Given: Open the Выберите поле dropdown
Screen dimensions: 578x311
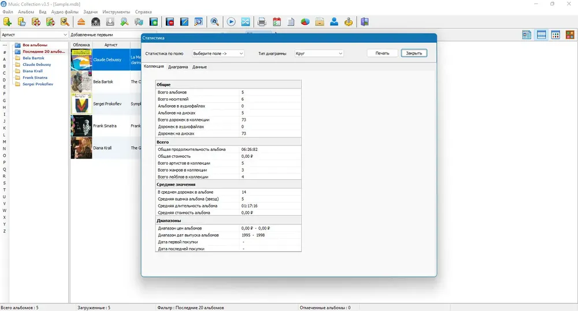Looking at the screenshot, I should click(218, 53).
